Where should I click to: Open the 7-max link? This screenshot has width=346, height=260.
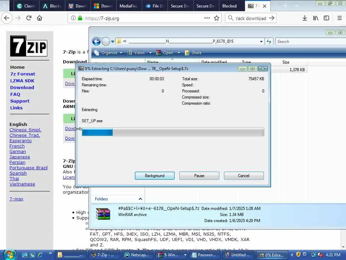click(x=16, y=199)
